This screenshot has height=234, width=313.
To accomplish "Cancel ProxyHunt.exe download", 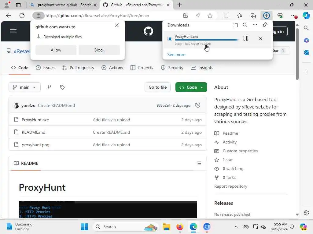I will [260, 38].
